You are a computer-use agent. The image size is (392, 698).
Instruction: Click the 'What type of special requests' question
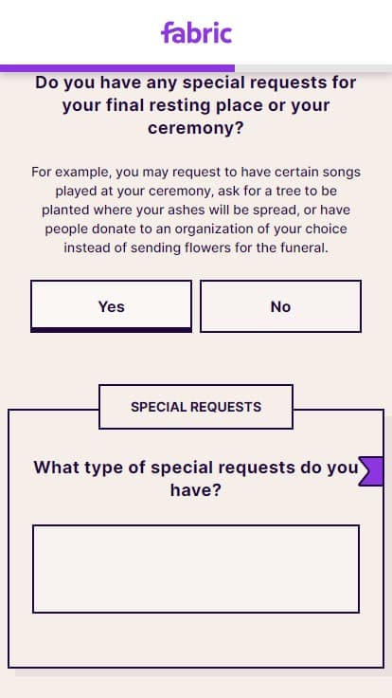click(196, 479)
